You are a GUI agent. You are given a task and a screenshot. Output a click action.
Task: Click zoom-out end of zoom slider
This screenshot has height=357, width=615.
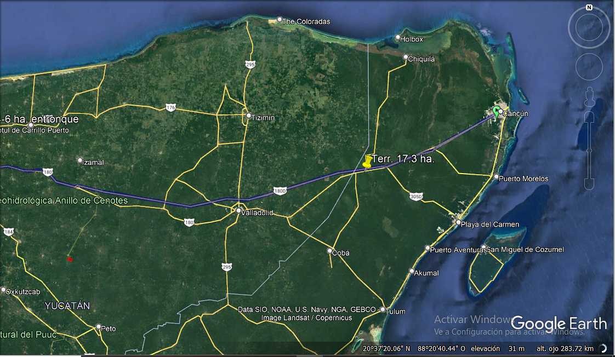(589, 184)
